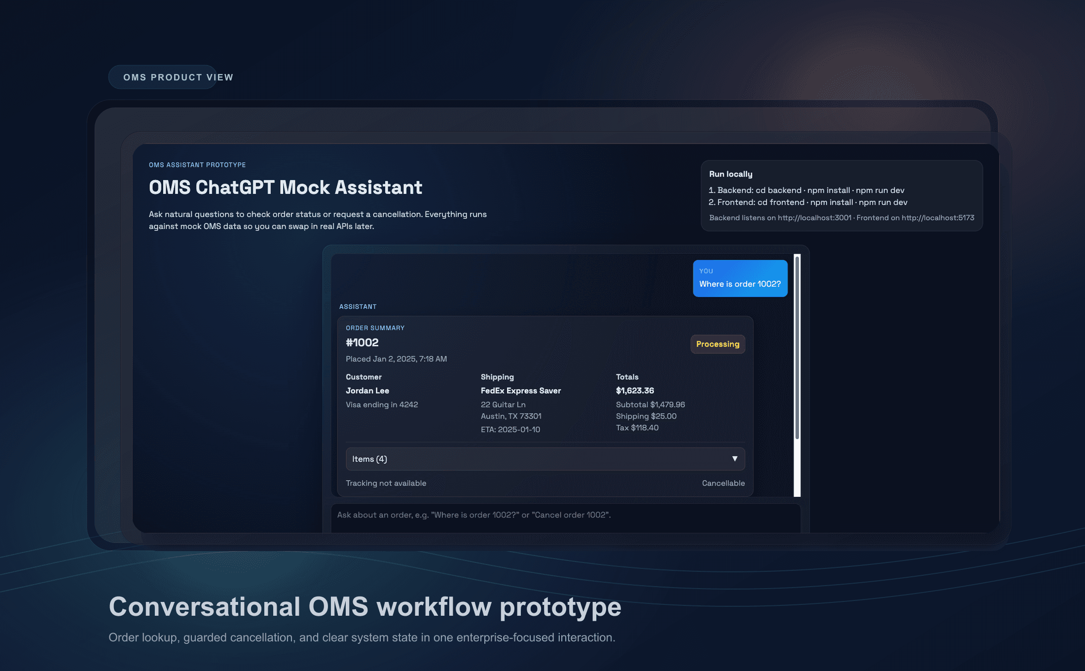Select the Cancellable status indicator
This screenshot has width=1085, height=671.
723,483
